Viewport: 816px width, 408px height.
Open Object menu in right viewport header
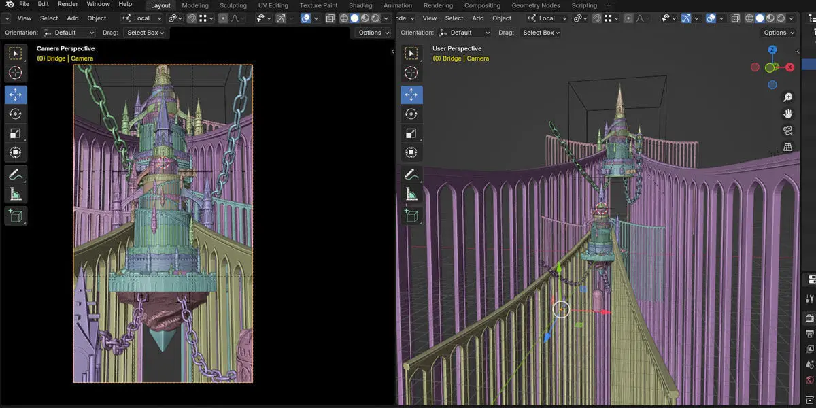coord(502,18)
